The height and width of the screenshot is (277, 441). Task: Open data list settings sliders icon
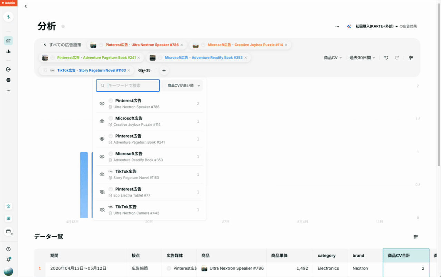[x=416, y=237]
